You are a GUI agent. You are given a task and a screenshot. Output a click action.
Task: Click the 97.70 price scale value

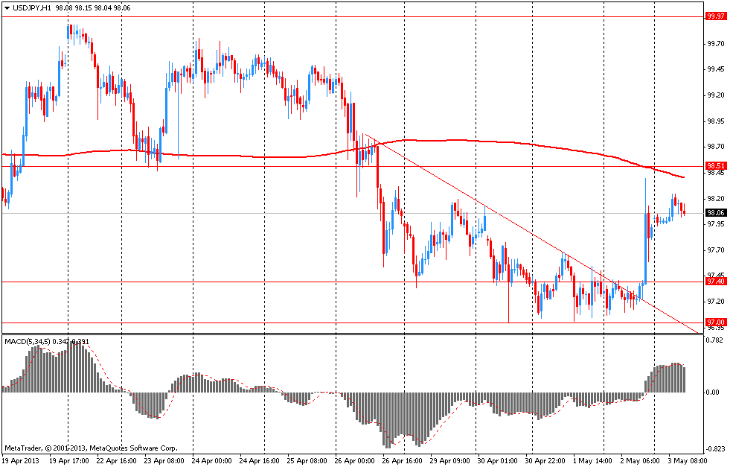(x=716, y=250)
